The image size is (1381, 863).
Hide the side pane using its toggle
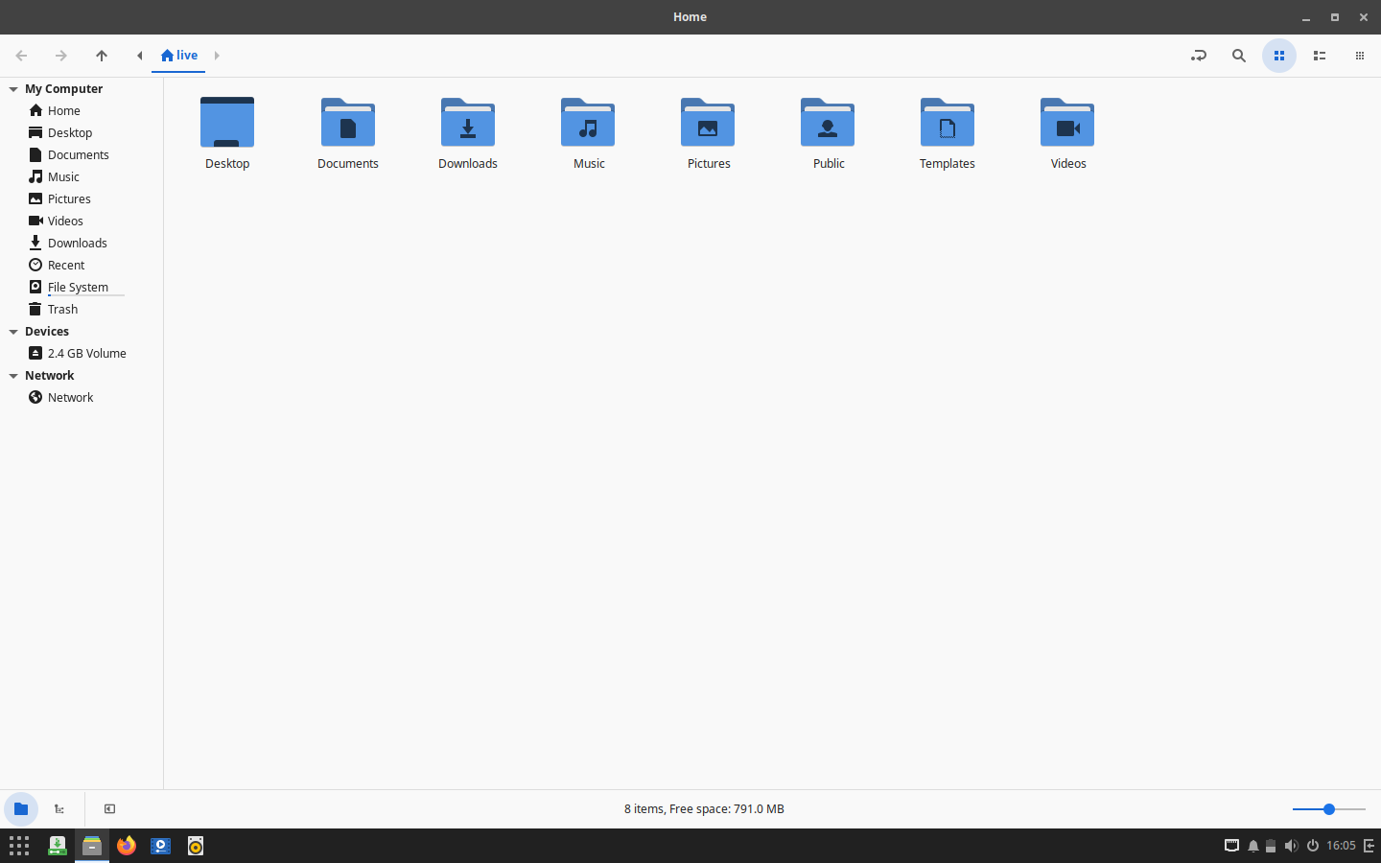(108, 809)
